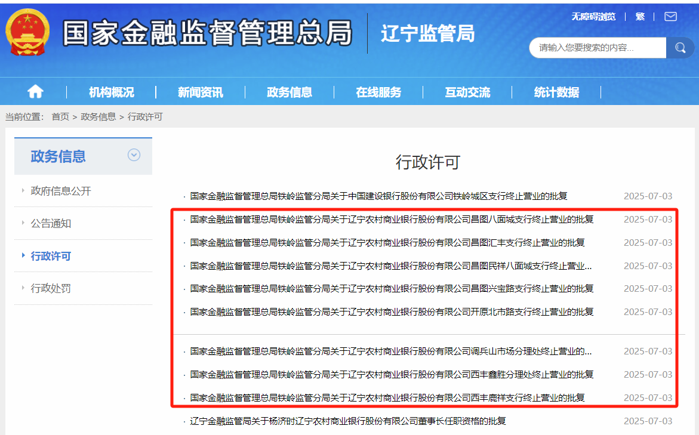This screenshot has height=435, width=699.
Task: Open the 调兵山市场分理处 termination notice
Action: [x=391, y=351]
